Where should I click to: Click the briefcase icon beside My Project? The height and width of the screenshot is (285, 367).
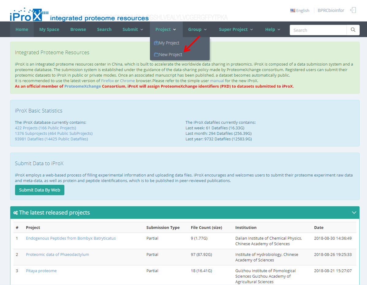156,43
